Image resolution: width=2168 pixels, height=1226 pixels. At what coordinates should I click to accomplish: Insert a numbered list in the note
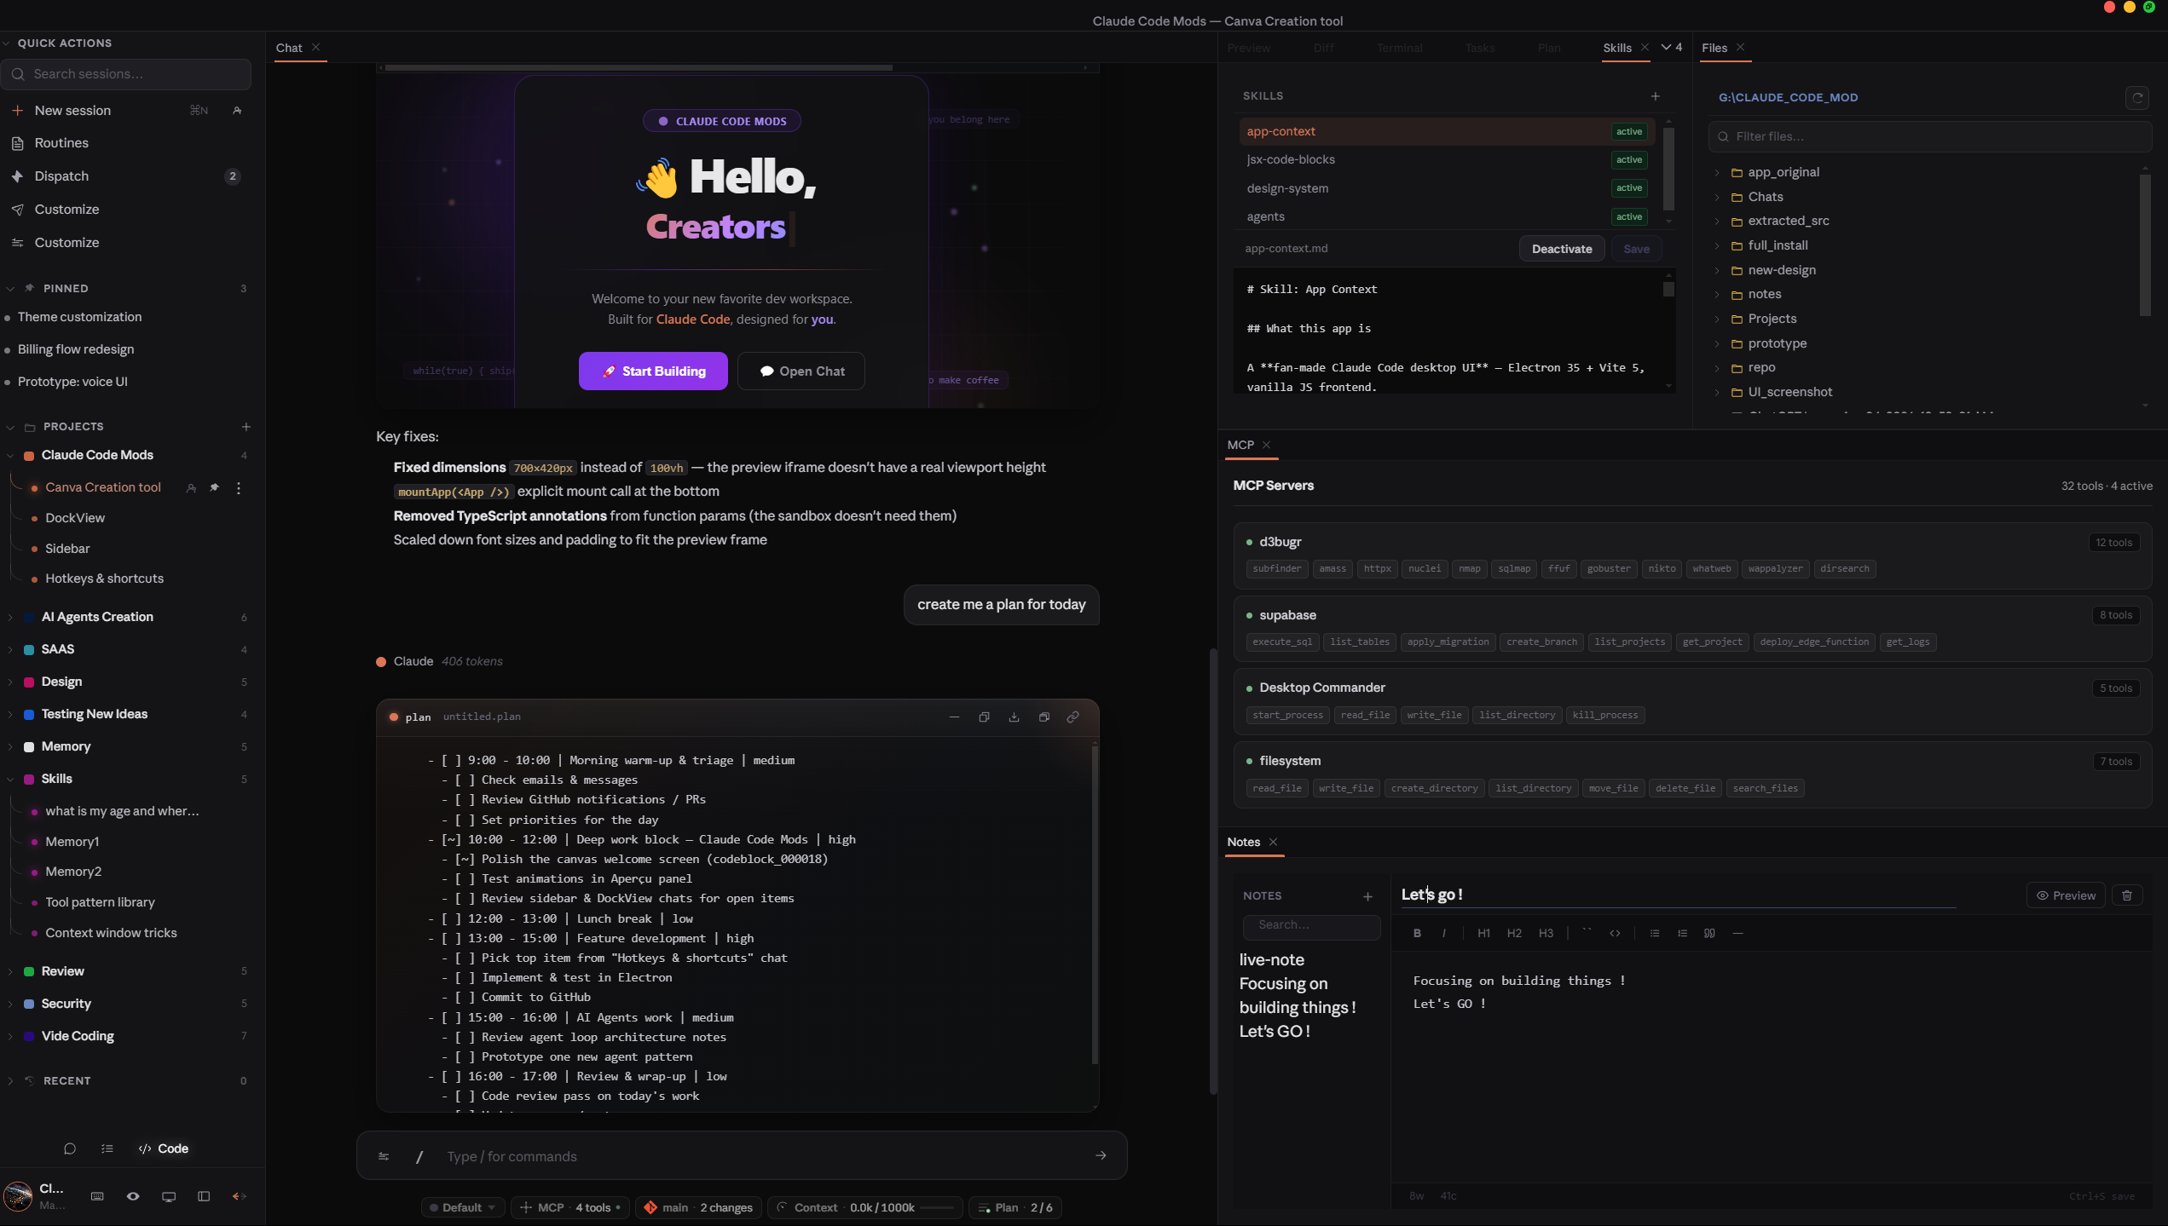coord(1682,933)
